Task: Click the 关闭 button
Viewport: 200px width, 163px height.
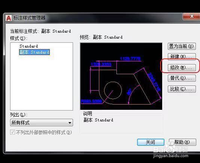Action: pos(151,142)
